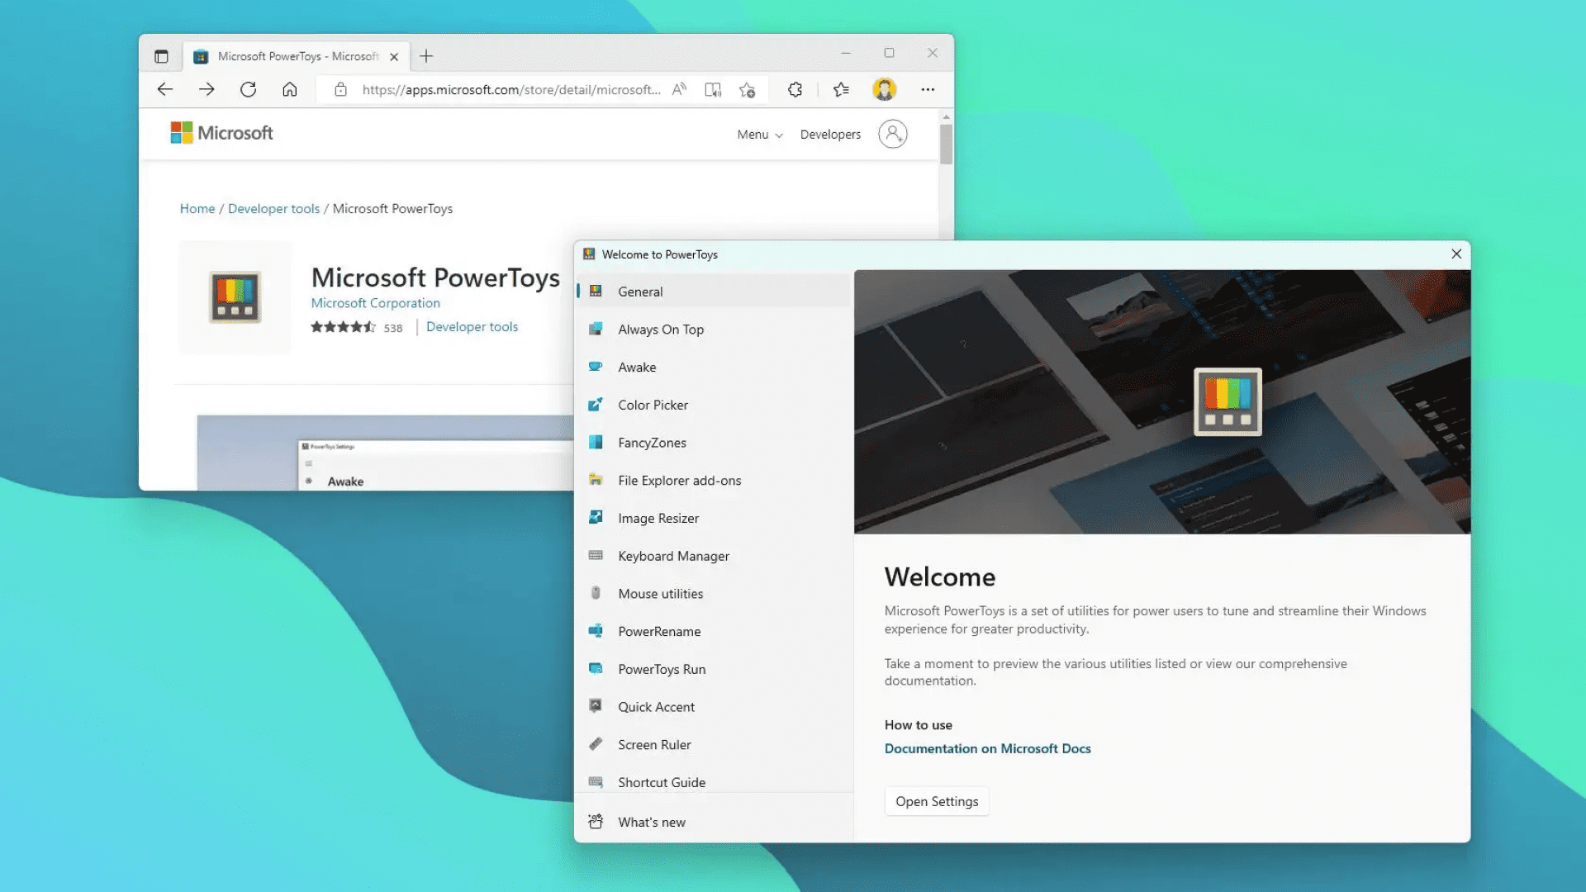Click the PowerToys app icon on store page
This screenshot has width=1586, height=892.
point(235,297)
